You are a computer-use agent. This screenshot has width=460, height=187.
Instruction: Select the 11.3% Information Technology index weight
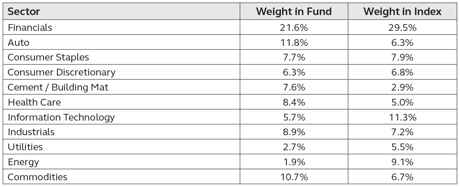click(x=402, y=117)
